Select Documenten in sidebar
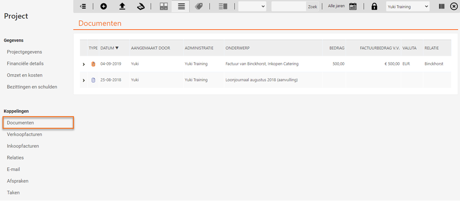460x201 pixels. tap(38, 123)
